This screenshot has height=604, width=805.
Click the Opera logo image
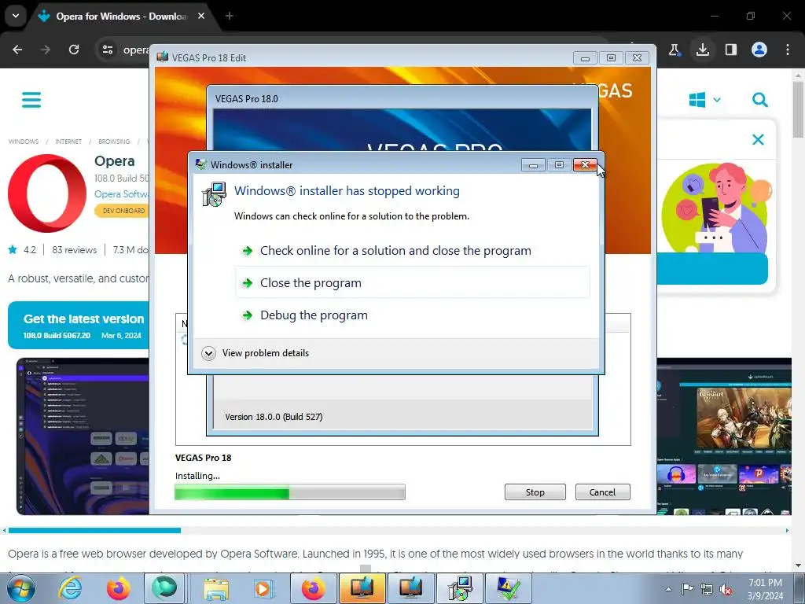[47, 193]
